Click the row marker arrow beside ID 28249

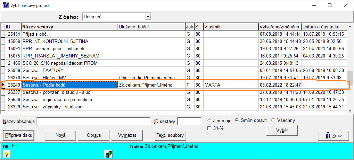click(3, 85)
